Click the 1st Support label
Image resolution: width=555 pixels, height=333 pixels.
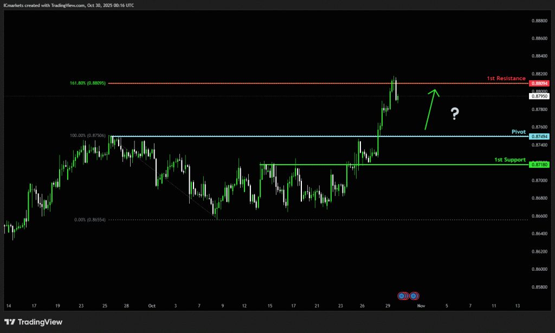tap(509, 160)
